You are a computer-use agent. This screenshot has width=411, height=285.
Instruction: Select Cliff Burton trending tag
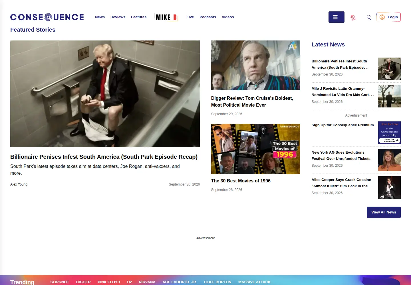217,282
